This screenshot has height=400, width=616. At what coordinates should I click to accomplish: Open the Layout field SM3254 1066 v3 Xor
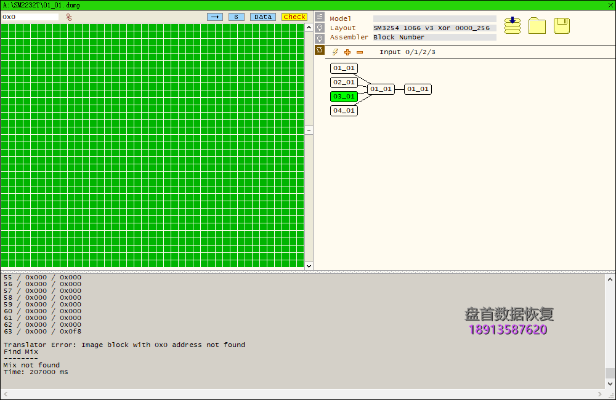coord(435,28)
